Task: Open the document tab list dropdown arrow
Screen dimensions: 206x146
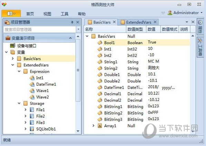Action: (187, 22)
